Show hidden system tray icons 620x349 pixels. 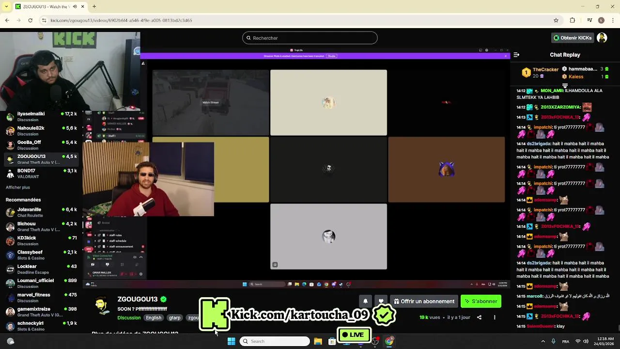click(x=543, y=341)
